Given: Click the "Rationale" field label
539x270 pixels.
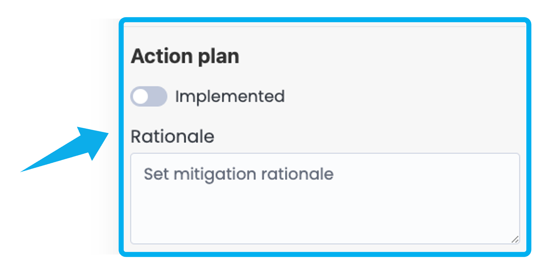Looking at the screenshot, I should coord(172,136).
